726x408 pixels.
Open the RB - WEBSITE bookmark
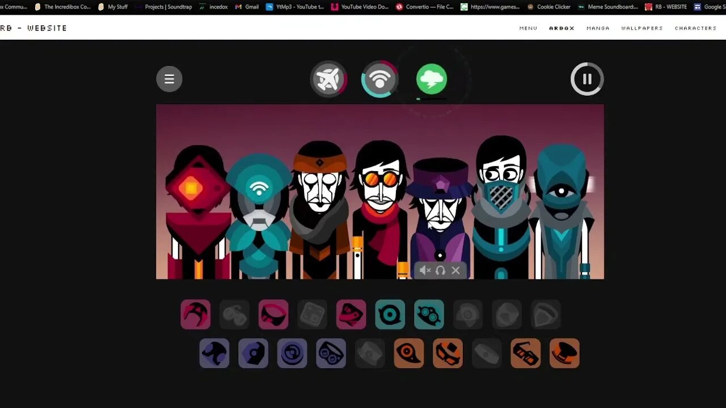tap(666, 7)
